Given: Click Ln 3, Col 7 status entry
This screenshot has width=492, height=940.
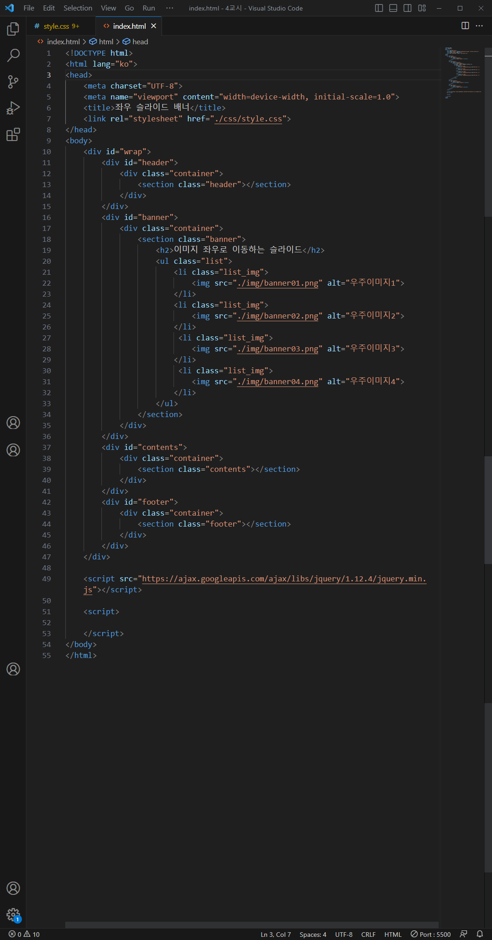Looking at the screenshot, I should [x=276, y=935].
